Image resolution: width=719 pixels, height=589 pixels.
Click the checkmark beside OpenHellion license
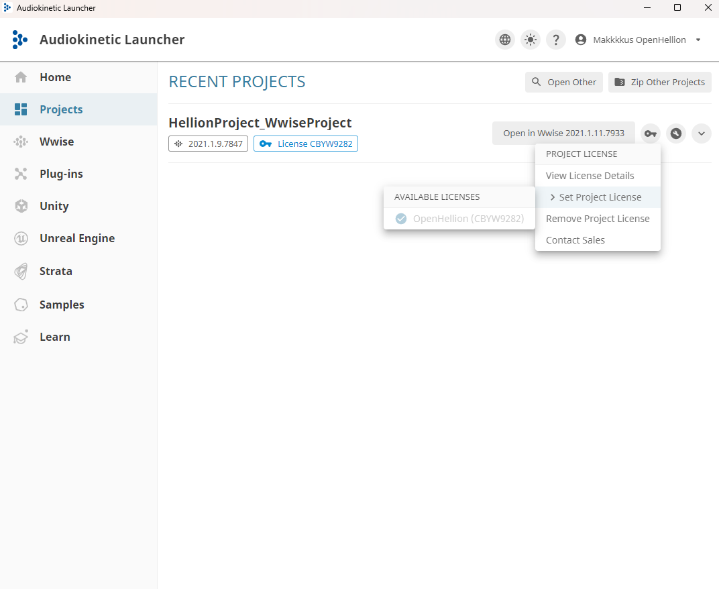point(401,219)
